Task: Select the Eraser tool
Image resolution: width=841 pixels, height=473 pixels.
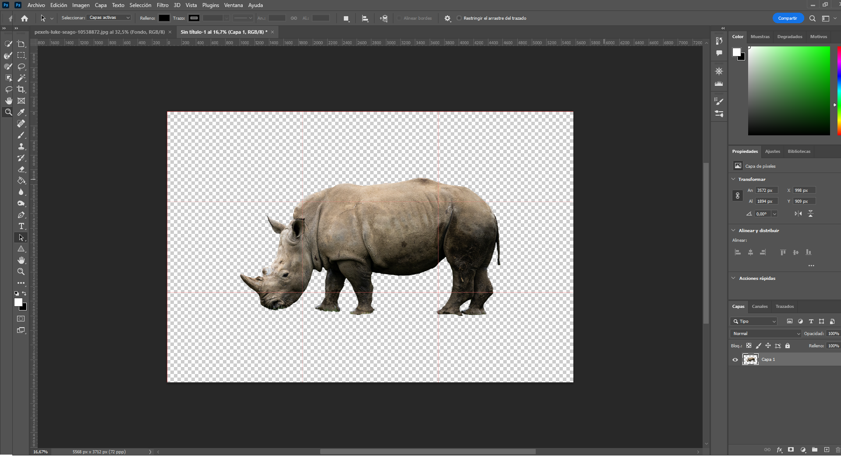Action: point(21,169)
